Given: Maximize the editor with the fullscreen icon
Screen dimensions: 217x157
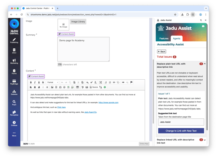Looking at the screenshot, I should (x=101, y=82).
